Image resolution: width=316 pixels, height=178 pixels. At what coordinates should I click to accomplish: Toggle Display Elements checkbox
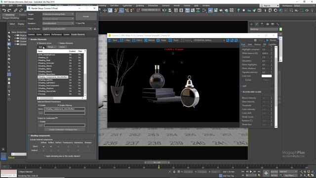click(x=58, y=43)
